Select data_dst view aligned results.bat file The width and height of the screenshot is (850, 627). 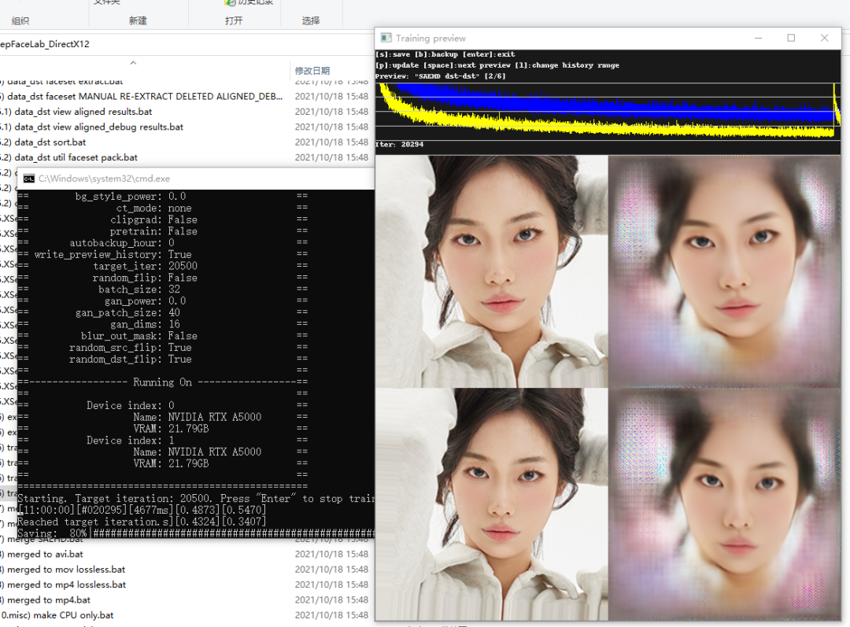(83, 112)
